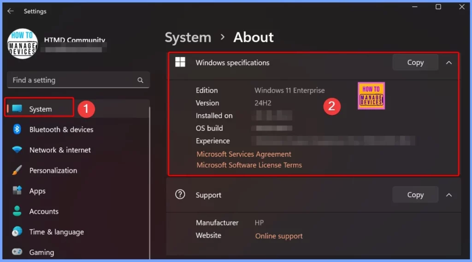Screen dimensions: 472x262
Task: Click the Wi-Fi Network icon in sidebar
Action: [17, 150]
